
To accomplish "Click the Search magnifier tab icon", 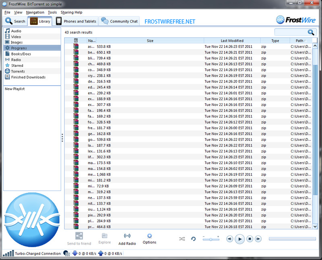I will [9, 21].
